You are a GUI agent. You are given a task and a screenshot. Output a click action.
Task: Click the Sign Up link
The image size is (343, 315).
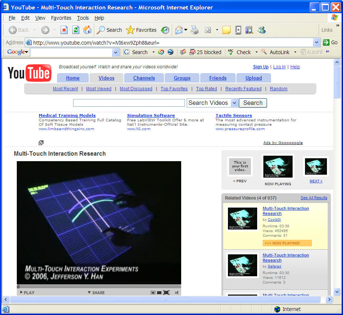tap(260, 67)
